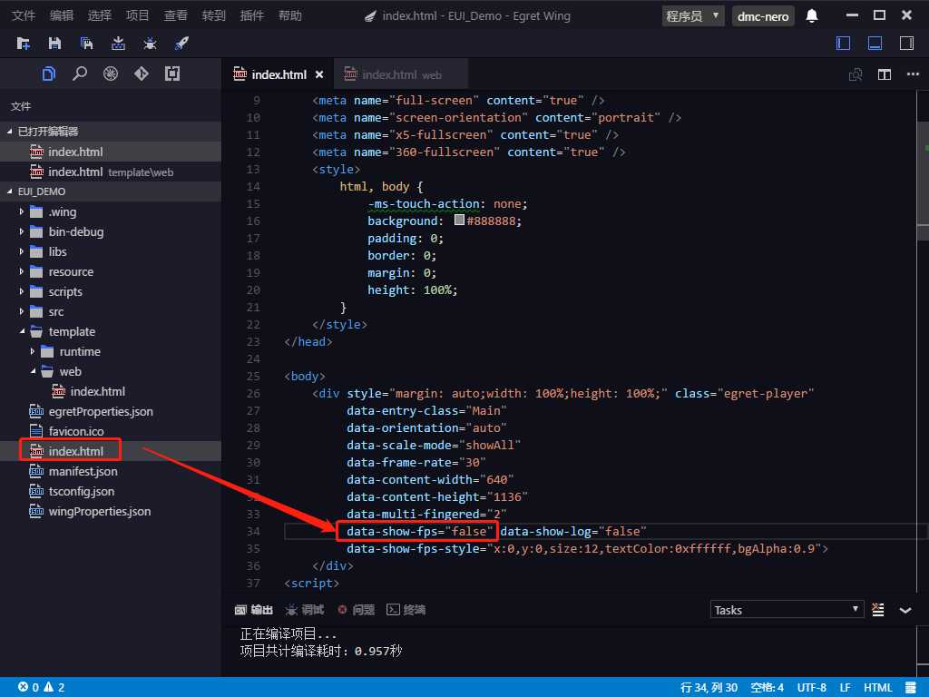Open the 项目 menu
Screen dimensions: 929x697
coord(138,15)
